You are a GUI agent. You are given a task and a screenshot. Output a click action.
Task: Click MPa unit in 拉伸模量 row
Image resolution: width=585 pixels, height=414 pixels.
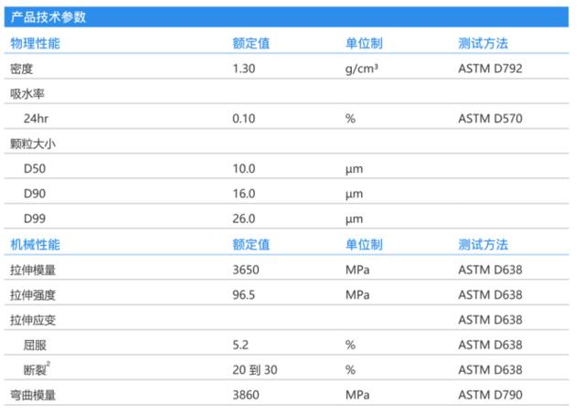[x=357, y=270]
